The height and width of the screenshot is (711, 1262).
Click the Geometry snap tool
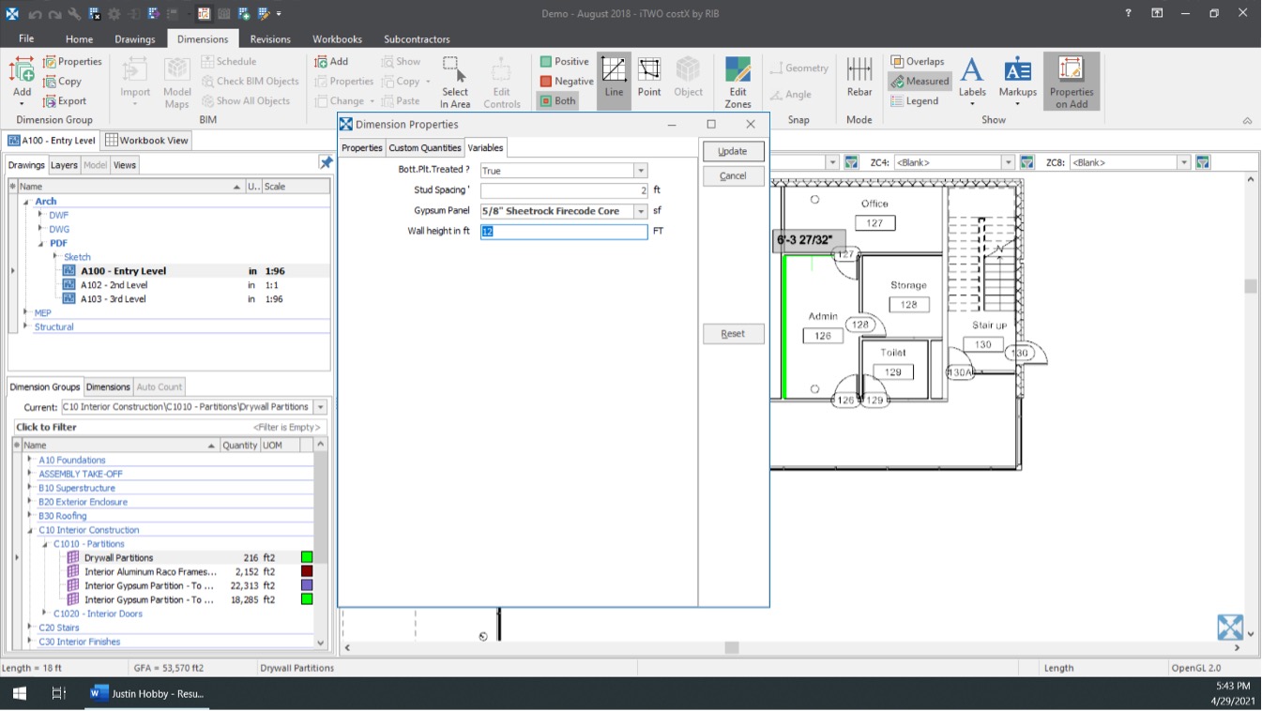pos(798,68)
